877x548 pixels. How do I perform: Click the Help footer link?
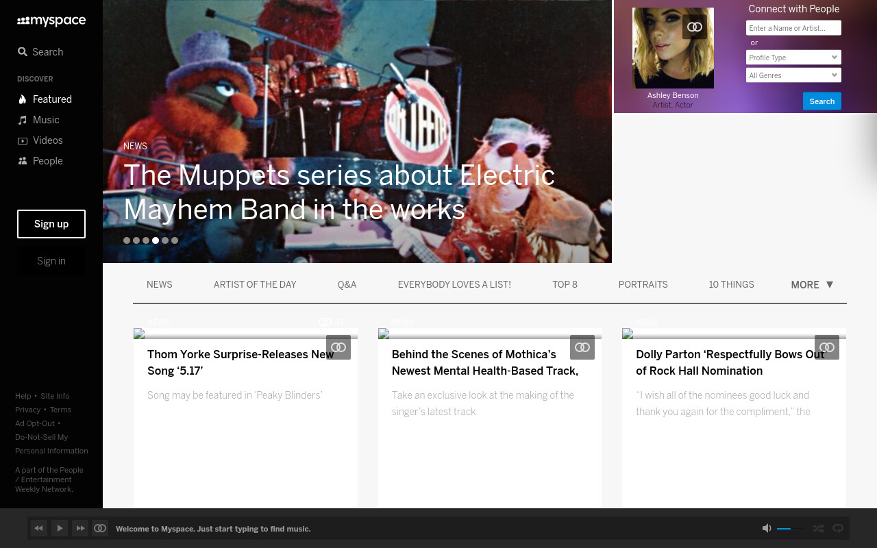(23, 396)
